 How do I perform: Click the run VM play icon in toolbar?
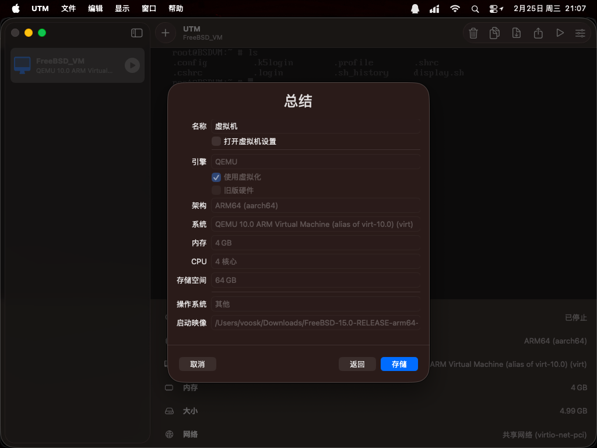point(560,33)
